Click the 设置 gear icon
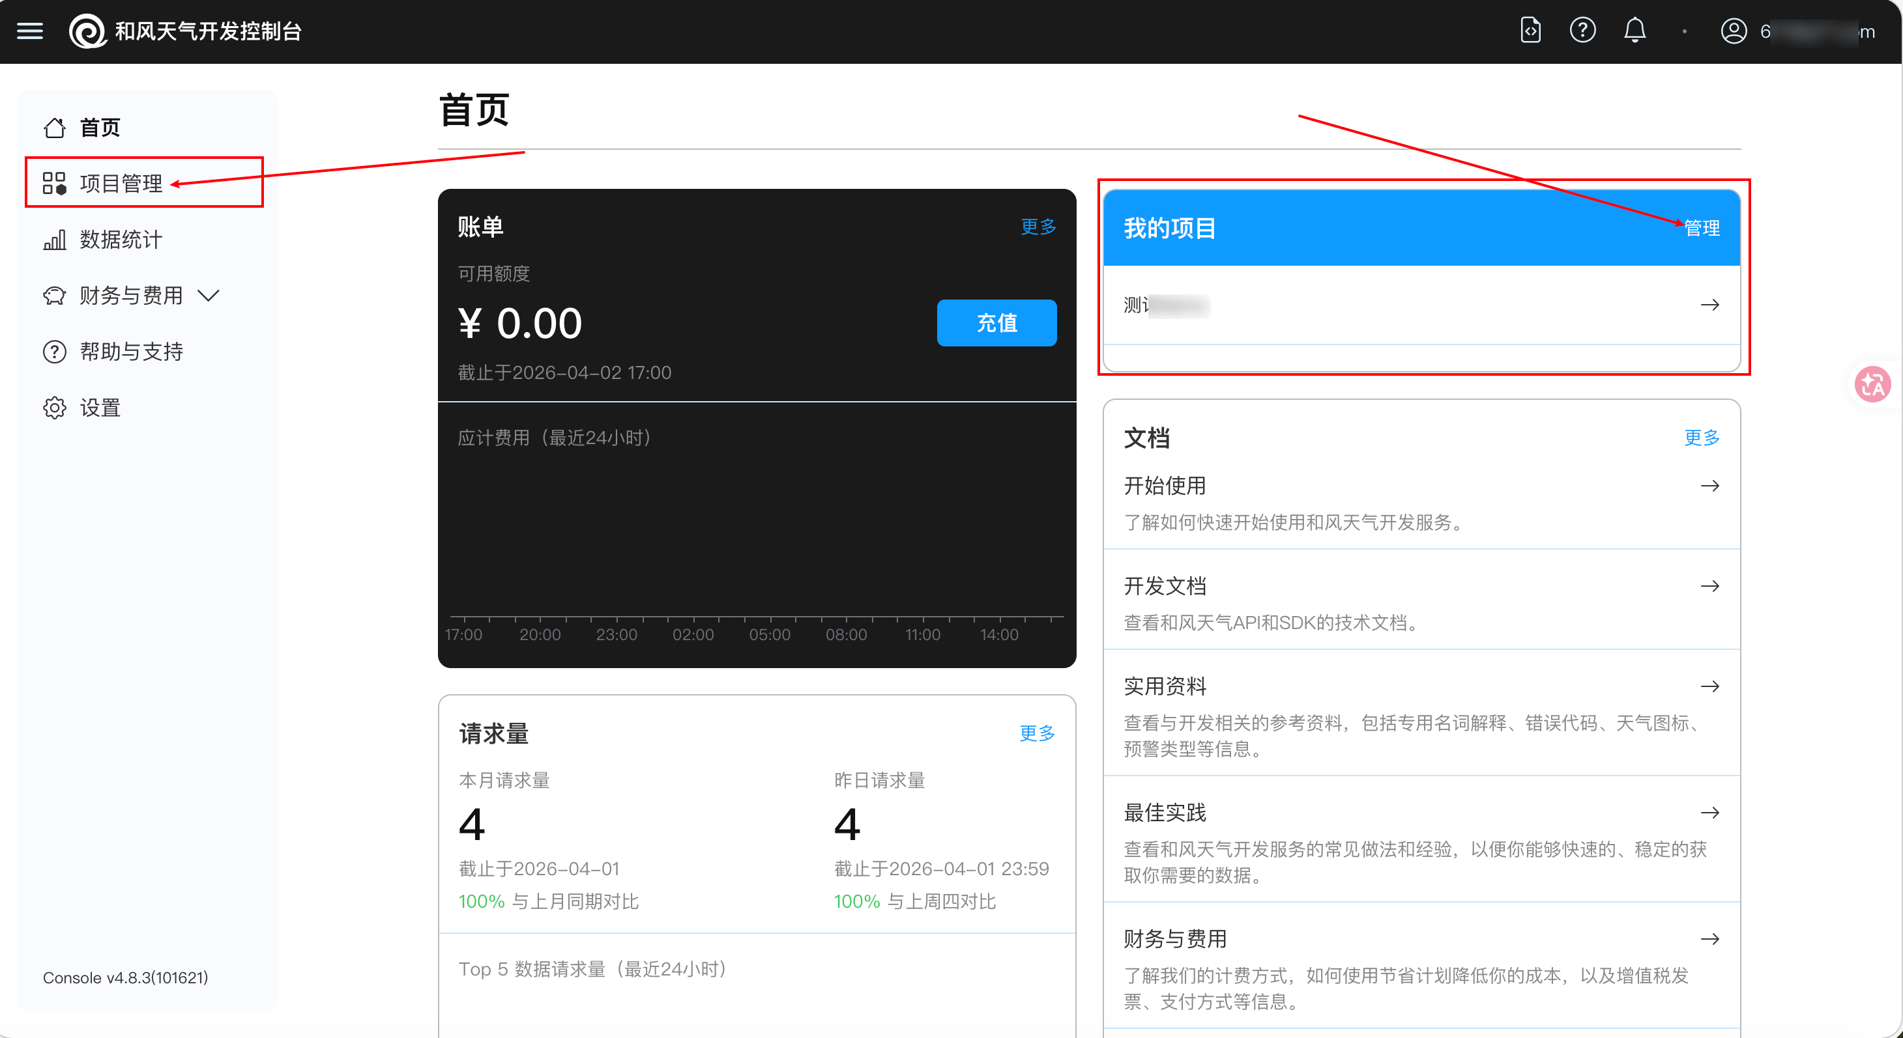Image resolution: width=1903 pixels, height=1038 pixels. 55,408
